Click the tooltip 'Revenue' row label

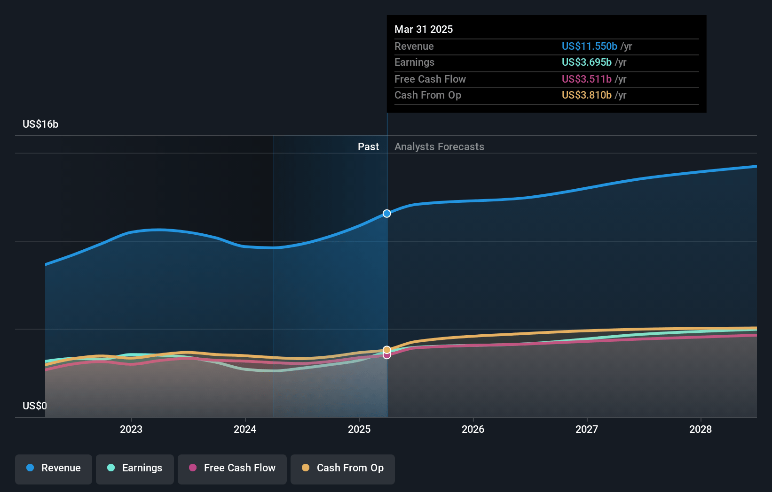click(414, 46)
